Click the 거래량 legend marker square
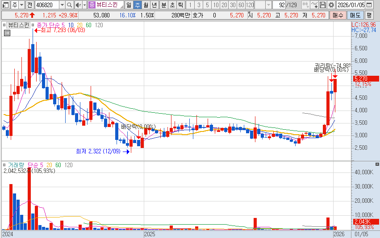The height and width of the screenshot is (238, 380). (4, 165)
